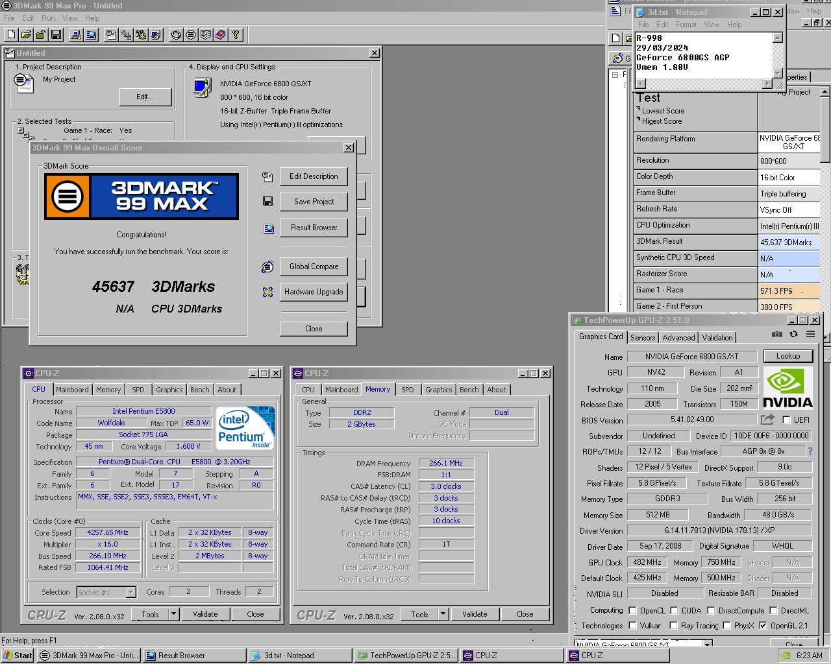
Task: Switch to Advanced tab in GPU-Z
Action: (x=678, y=337)
